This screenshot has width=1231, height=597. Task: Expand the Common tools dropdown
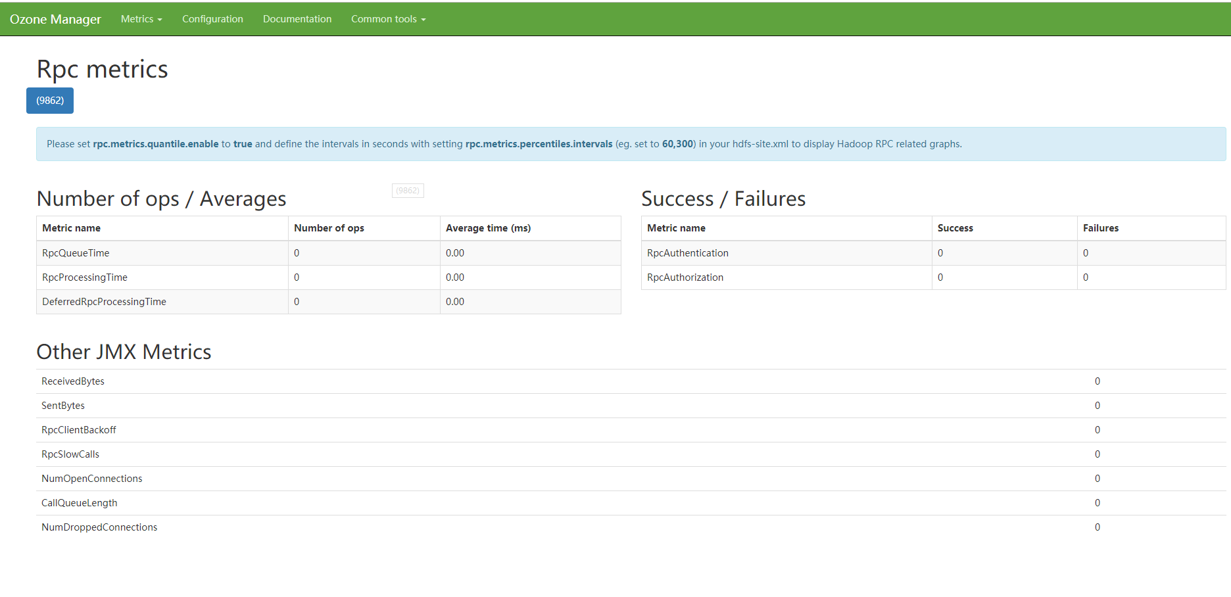point(388,19)
